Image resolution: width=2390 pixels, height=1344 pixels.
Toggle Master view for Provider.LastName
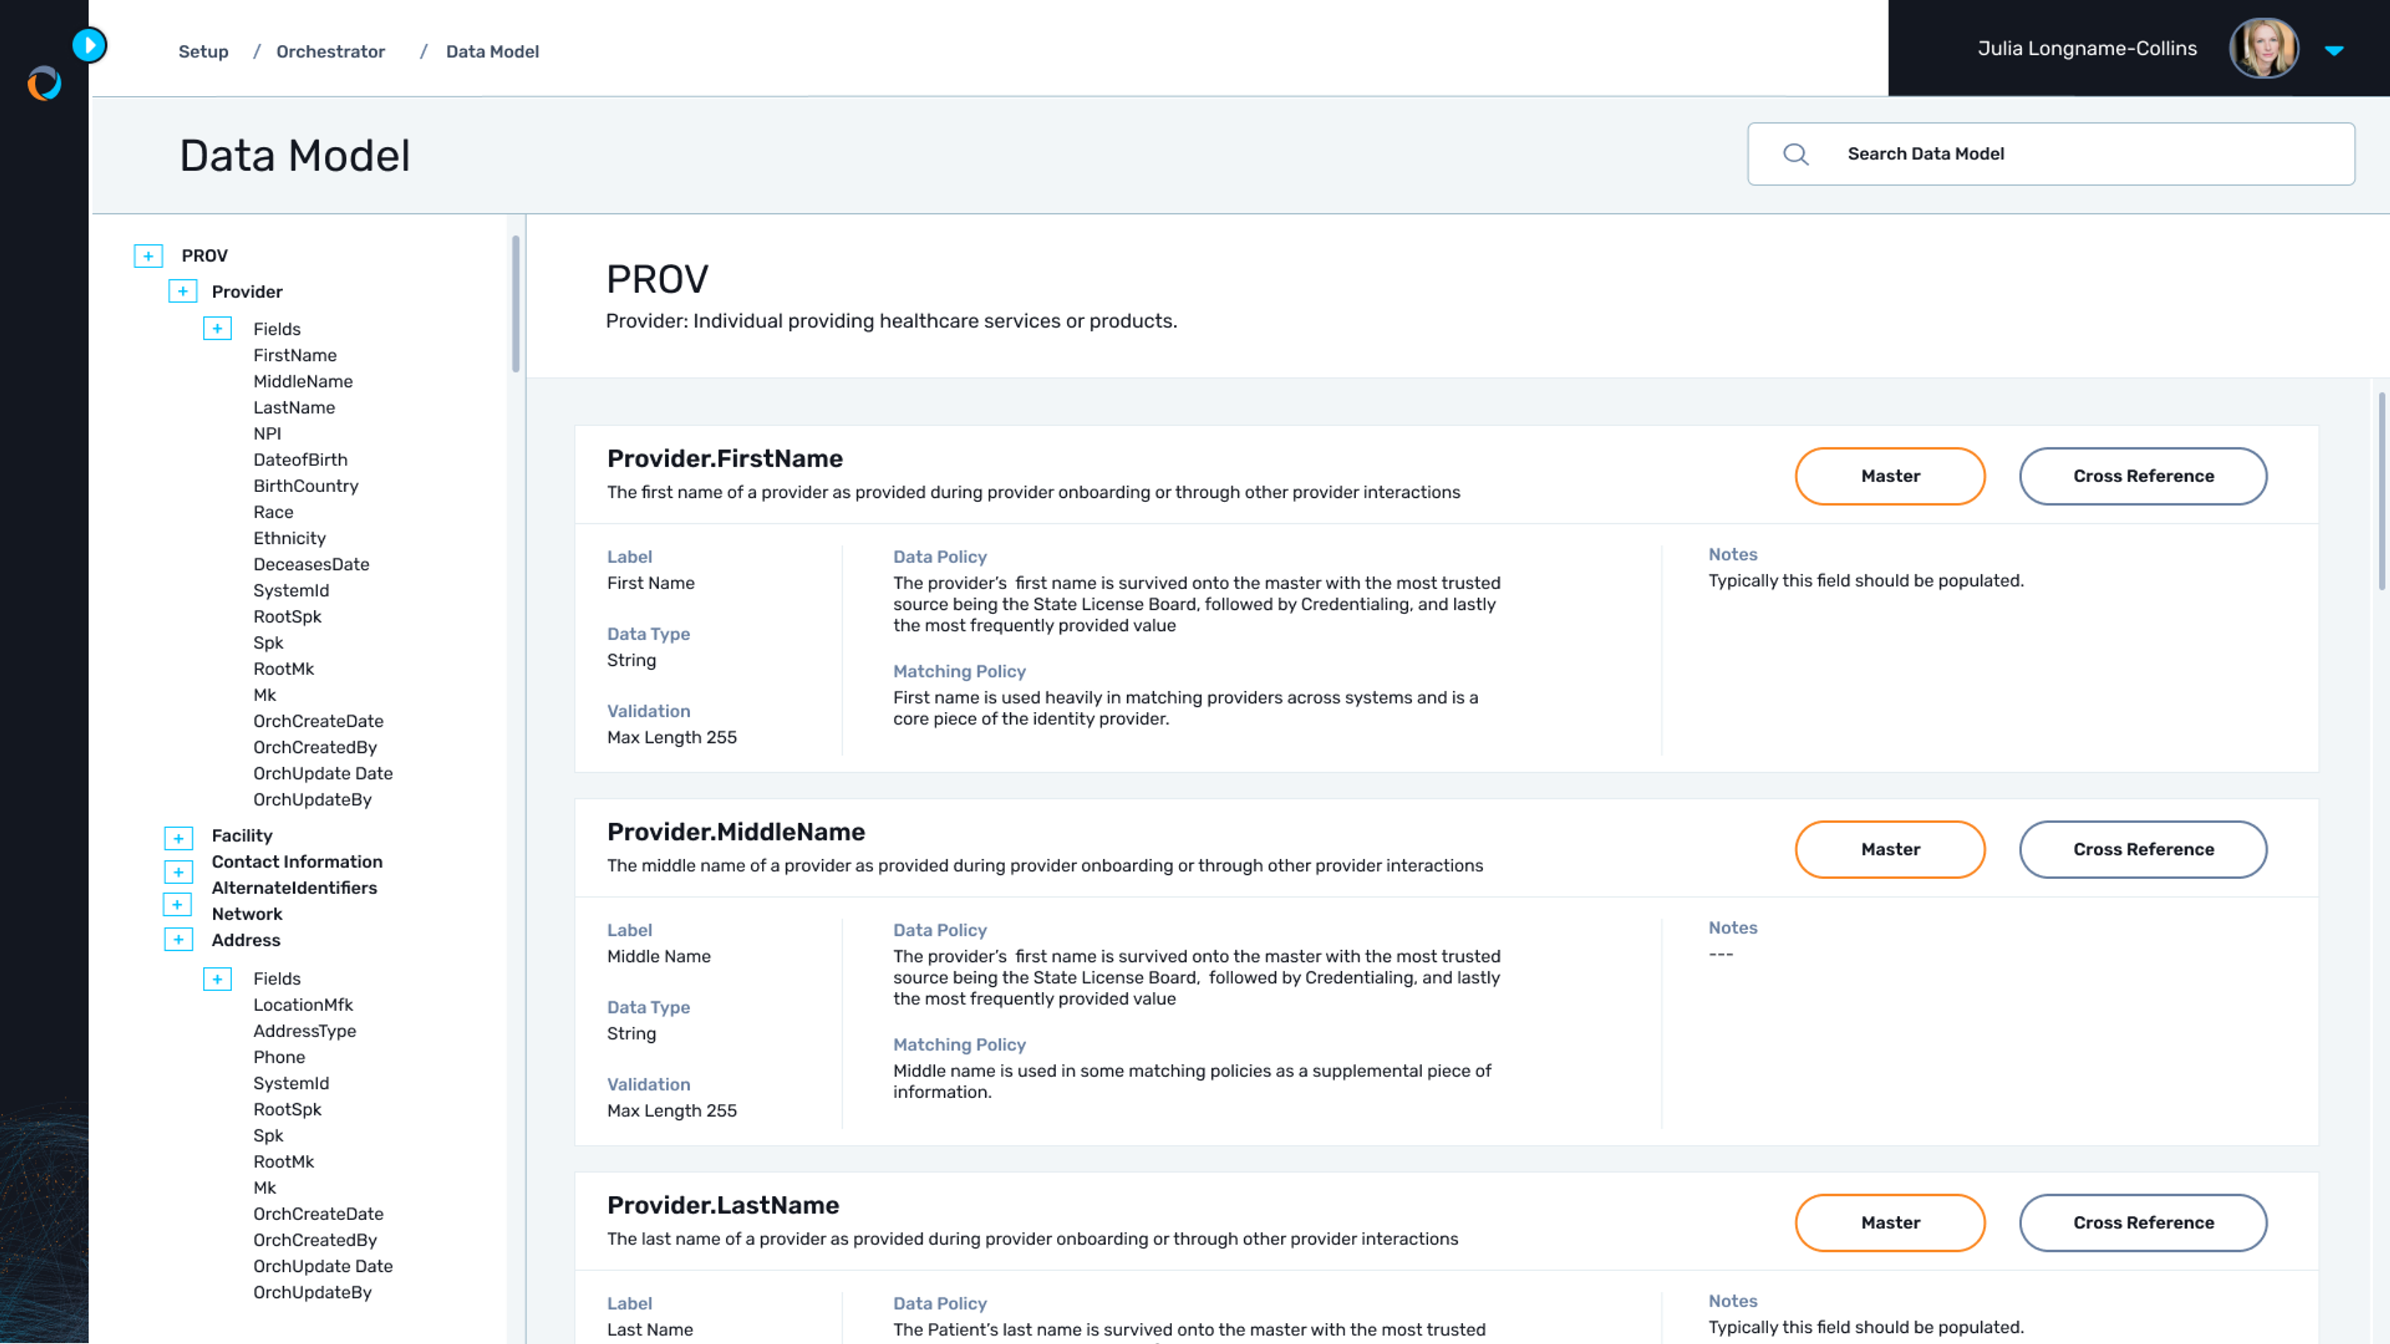coord(1890,1221)
